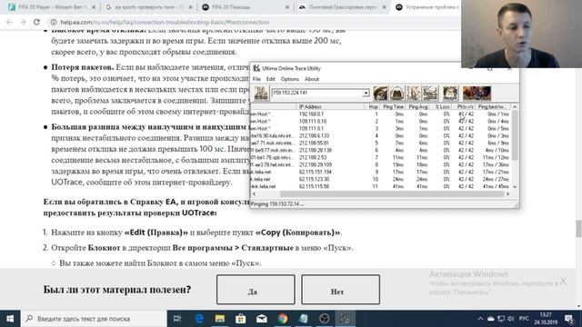Viewport: 582px width, 327px height.
Task: Click the taskbar search box
Action: point(94,319)
